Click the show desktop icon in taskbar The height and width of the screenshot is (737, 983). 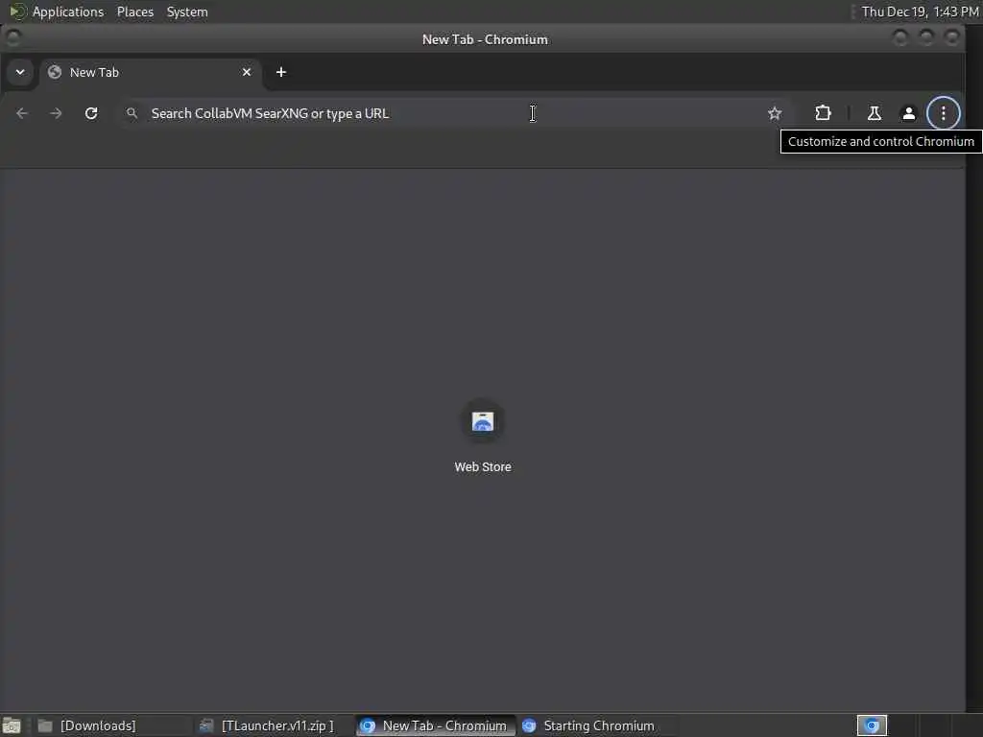(x=12, y=725)
